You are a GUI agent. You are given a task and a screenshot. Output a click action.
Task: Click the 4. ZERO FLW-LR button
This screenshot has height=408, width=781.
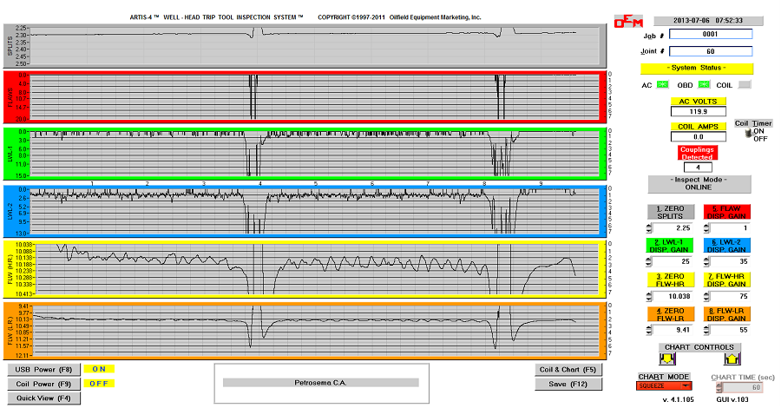pos(671,314)
